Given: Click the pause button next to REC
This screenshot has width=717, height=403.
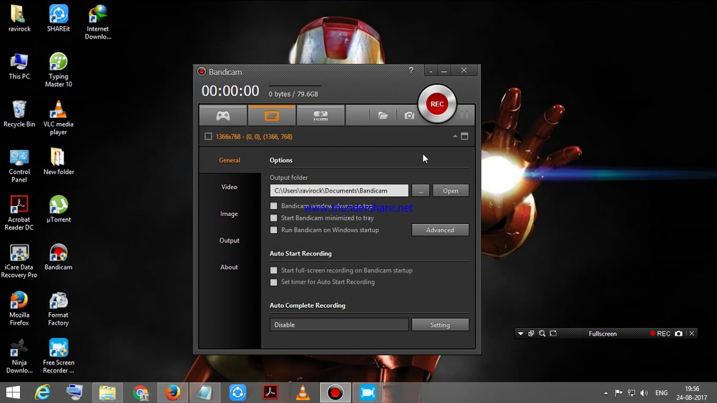Looking at the screenshot, I should (x=464, y=115).
